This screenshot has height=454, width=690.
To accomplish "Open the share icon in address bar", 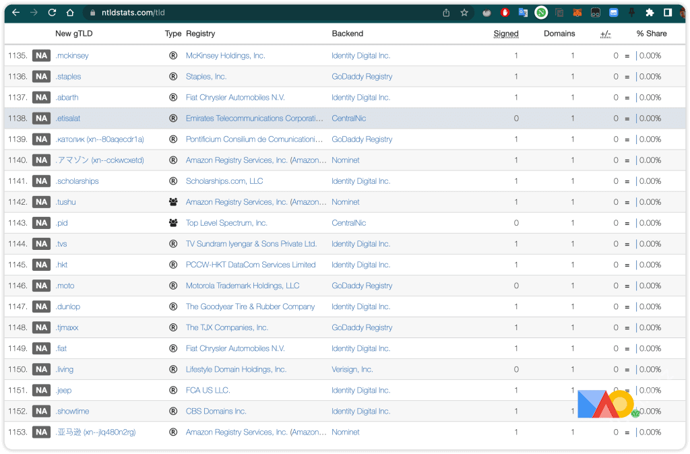I will point(446,13).
